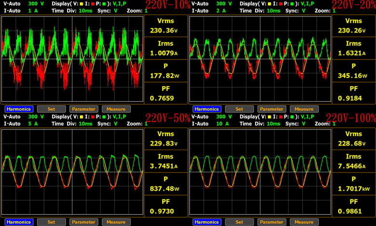Click Zoom: 1 in the 220V-10% panel
376x226 pixels.
[x=137, y=11]
